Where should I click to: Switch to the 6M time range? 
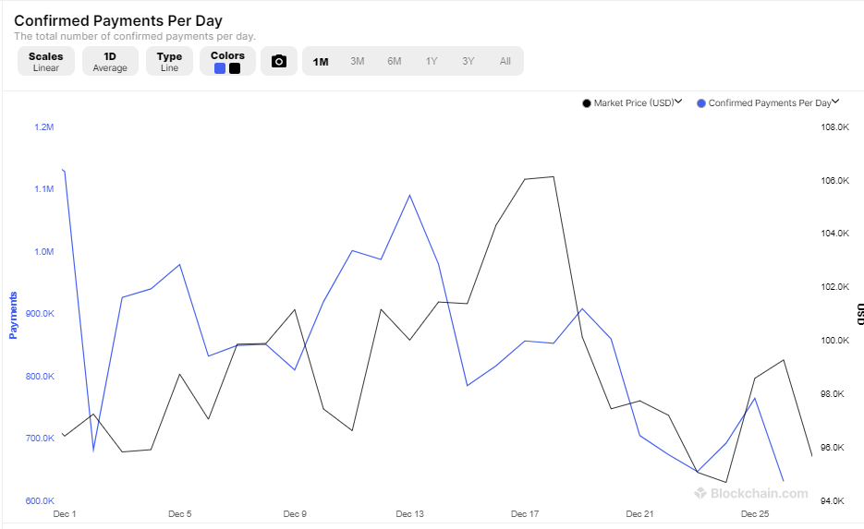[x=395, y=62]
